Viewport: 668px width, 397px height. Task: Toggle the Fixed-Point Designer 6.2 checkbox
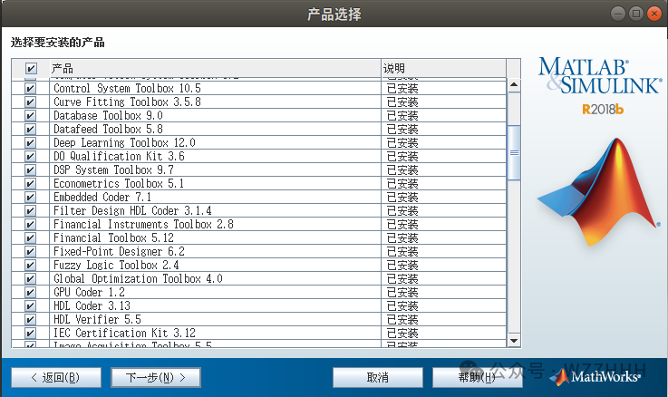coord(30,251)
